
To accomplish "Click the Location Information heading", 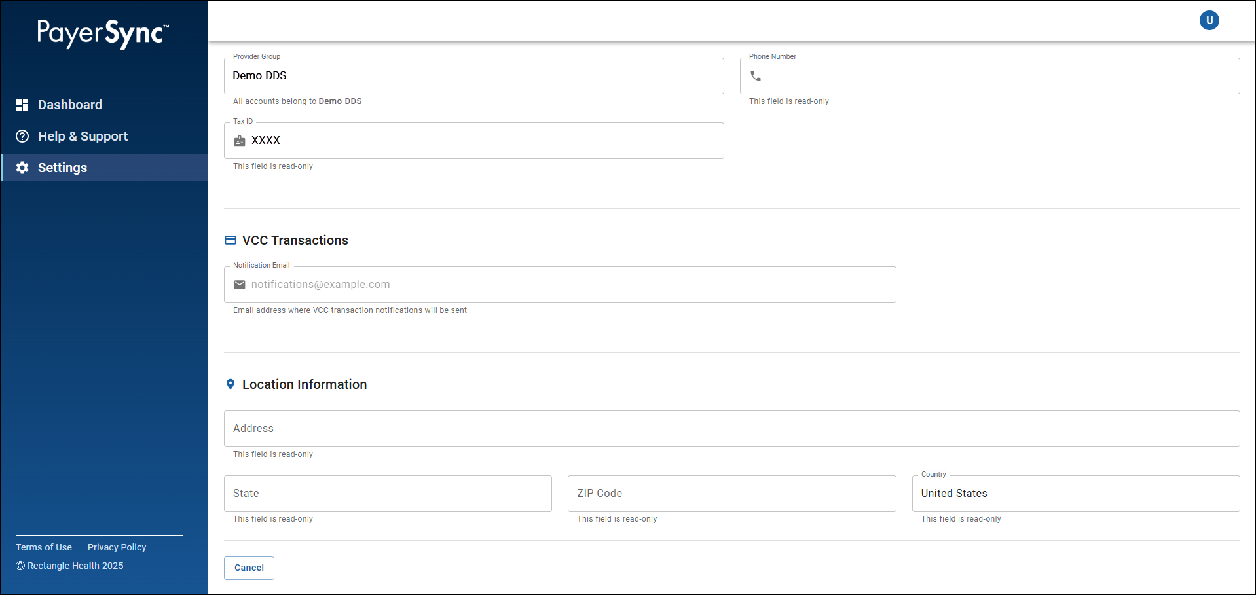I will coord(305,384).
